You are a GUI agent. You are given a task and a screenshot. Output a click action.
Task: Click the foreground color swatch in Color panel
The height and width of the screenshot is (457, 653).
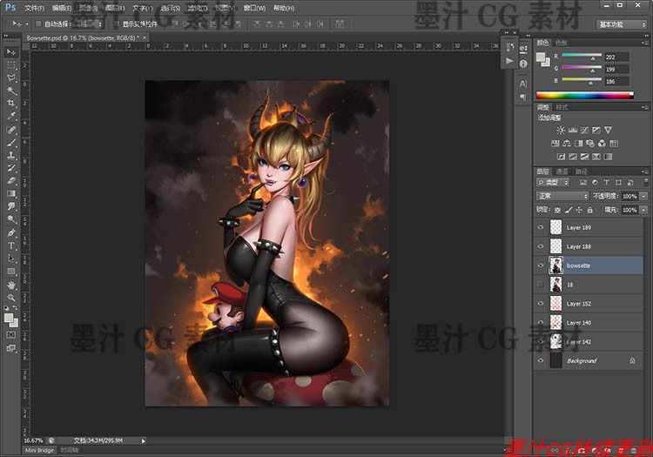pos(541,57)
